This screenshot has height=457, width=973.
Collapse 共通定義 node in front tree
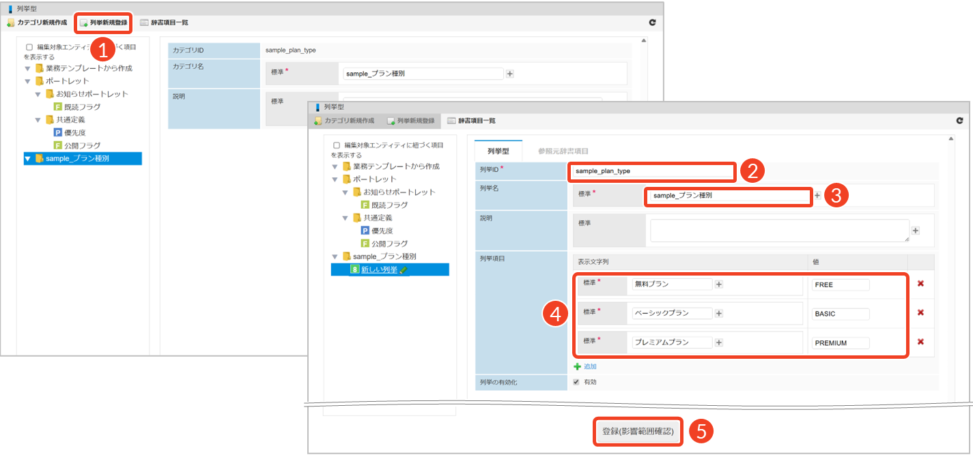[345, 218]
